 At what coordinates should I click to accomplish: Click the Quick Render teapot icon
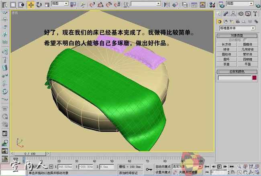coord(258,6)
